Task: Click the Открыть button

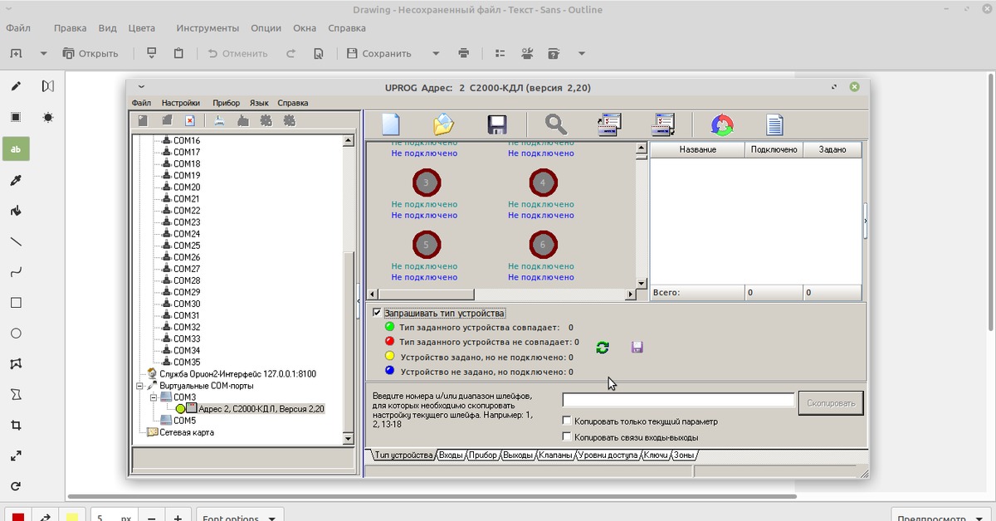Action: coord(90,54)
